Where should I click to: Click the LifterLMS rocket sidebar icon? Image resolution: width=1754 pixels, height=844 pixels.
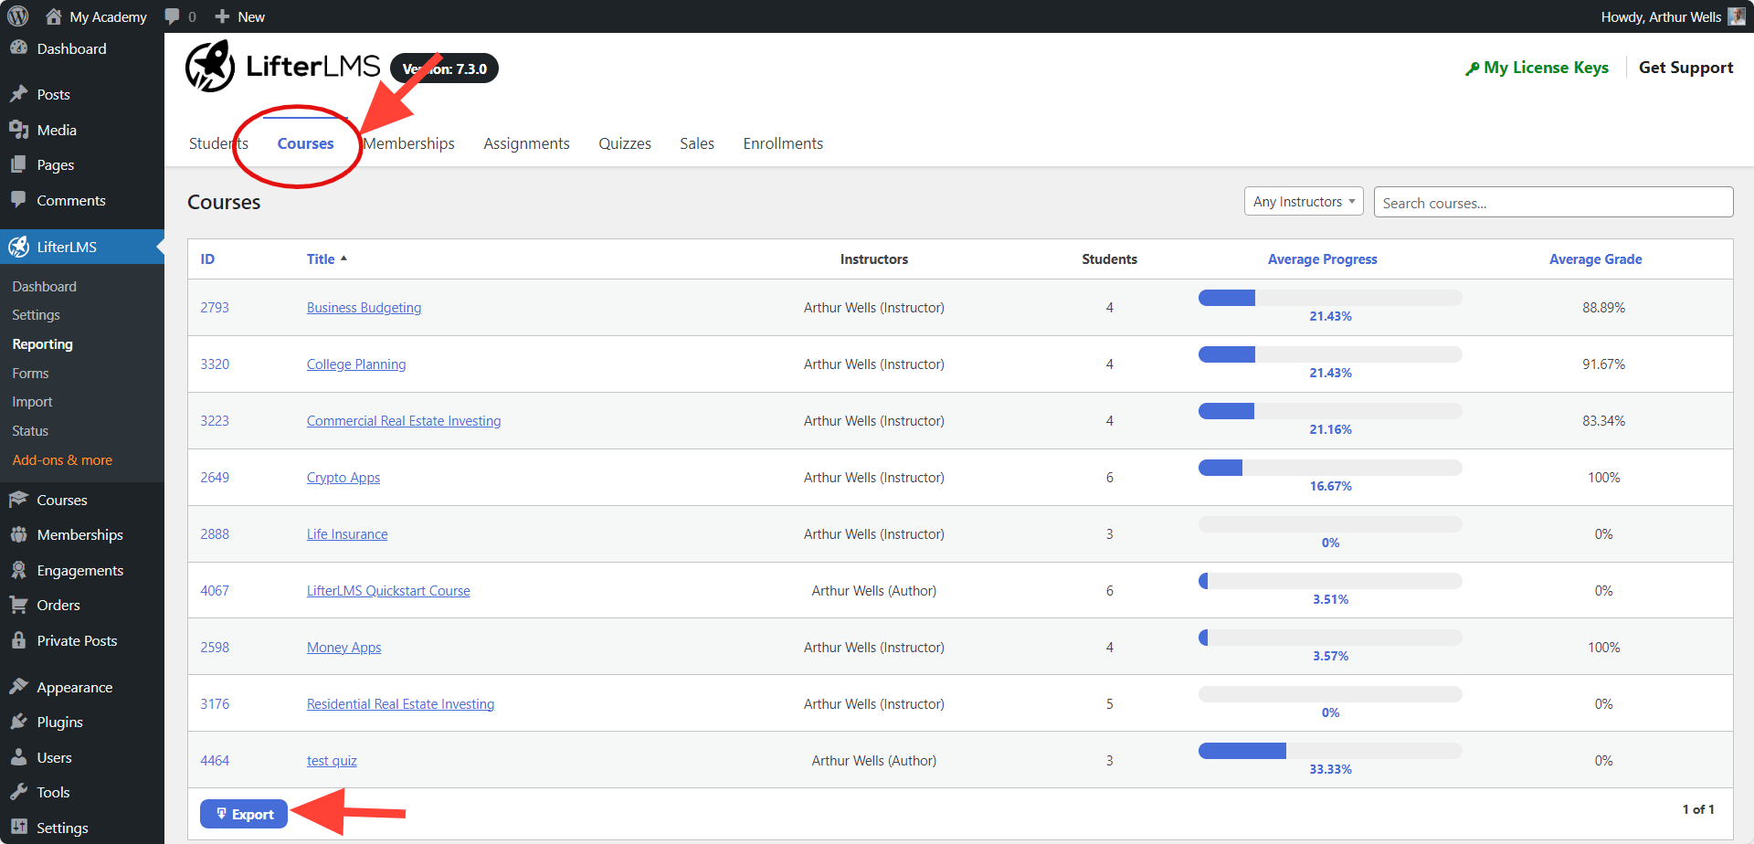18,247
